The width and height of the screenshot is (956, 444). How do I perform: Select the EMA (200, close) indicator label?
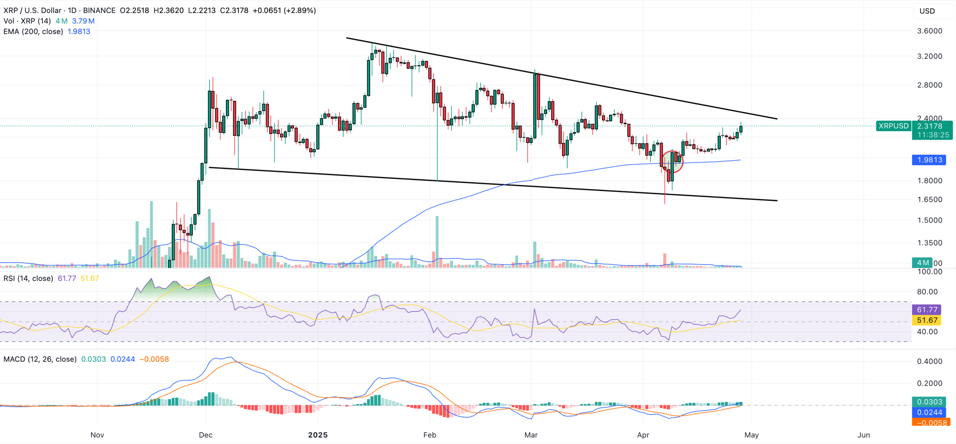click(x=33, y=31)
